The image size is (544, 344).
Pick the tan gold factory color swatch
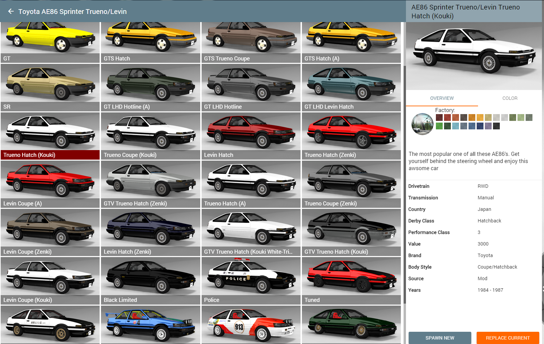pos(488,117)
